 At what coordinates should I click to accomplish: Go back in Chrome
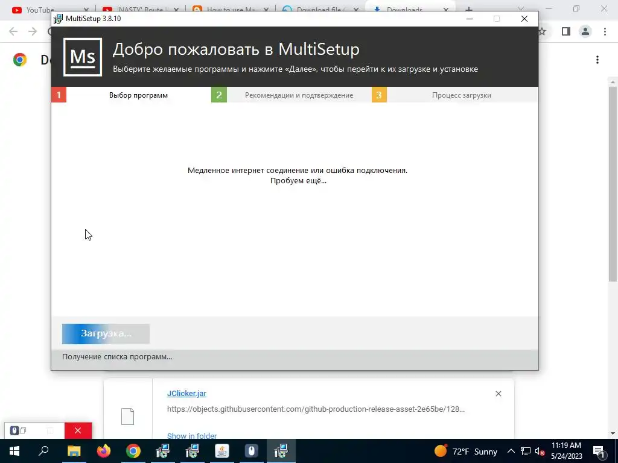(x=13, y=31)
